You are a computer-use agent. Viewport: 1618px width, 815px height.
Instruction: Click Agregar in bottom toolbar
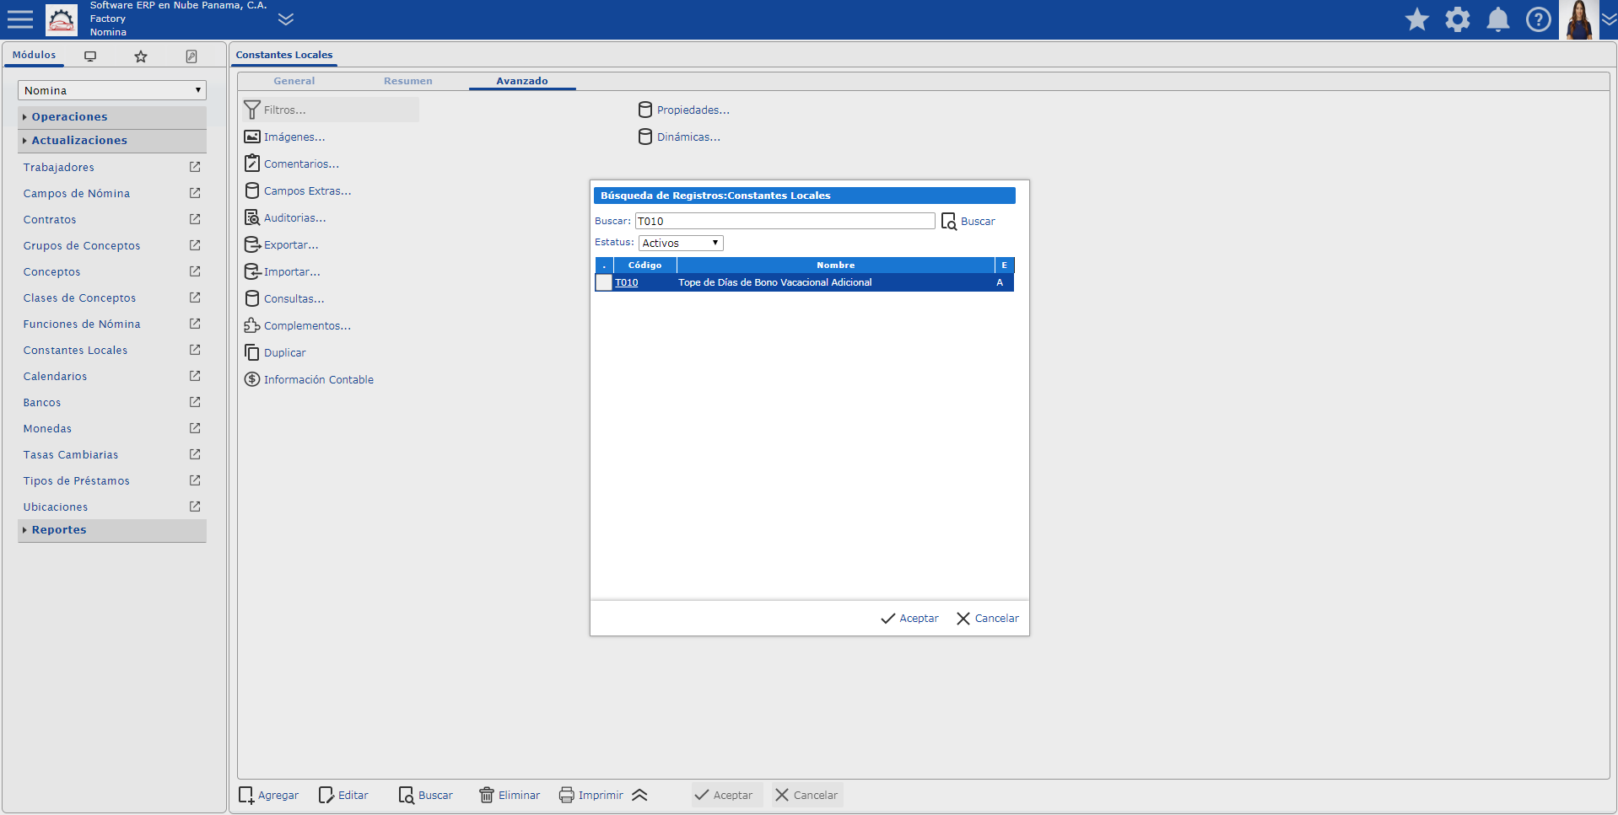[x=269, y=795]
